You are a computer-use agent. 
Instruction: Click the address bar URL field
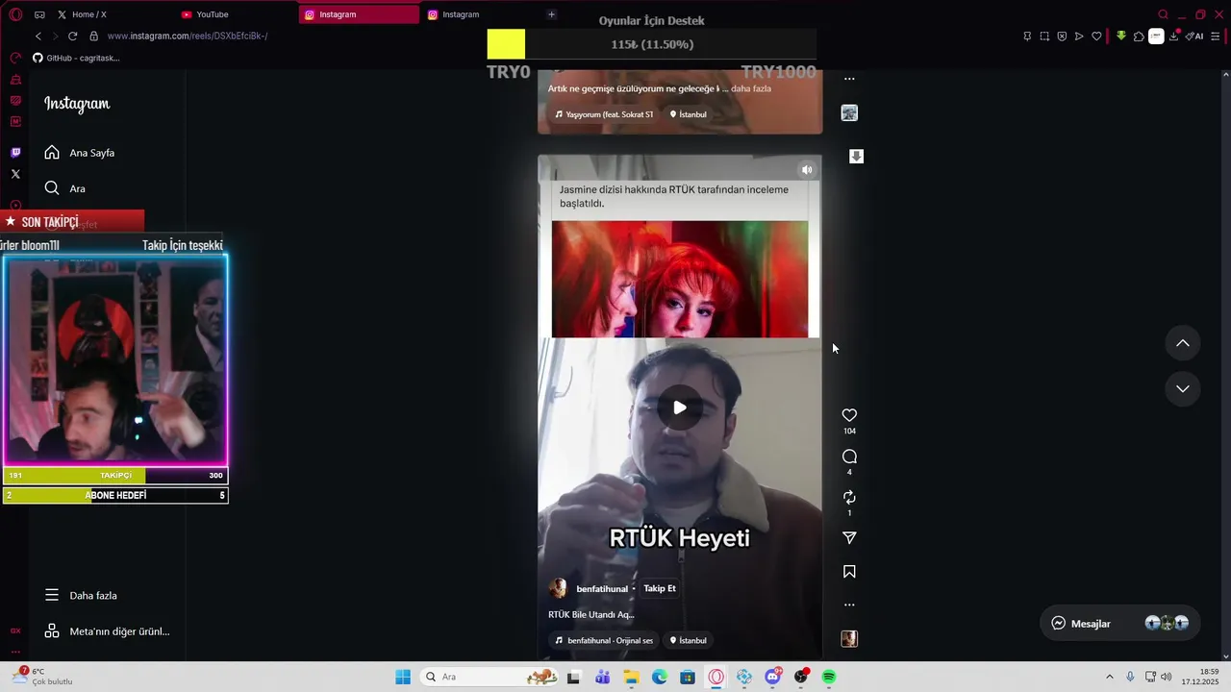(188, 36)
